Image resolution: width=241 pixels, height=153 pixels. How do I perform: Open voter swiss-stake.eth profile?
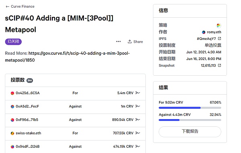(x=29, y=133)
